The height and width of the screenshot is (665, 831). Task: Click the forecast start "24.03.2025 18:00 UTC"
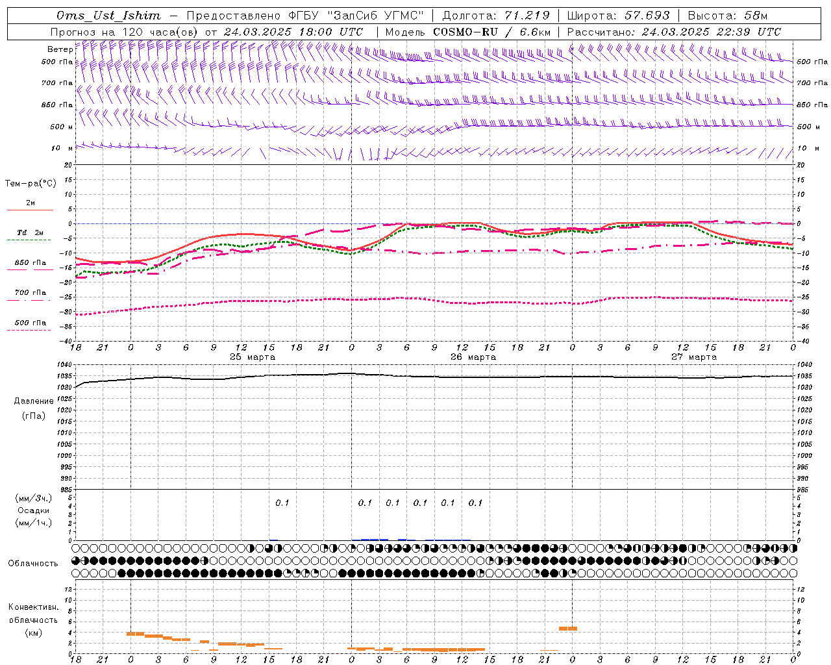click(x=293, y=32)
